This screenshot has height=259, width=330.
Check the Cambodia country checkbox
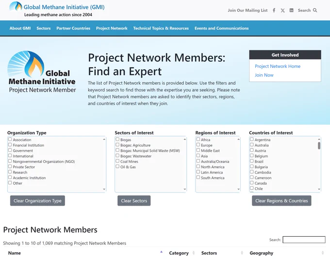tap(252, 172)
